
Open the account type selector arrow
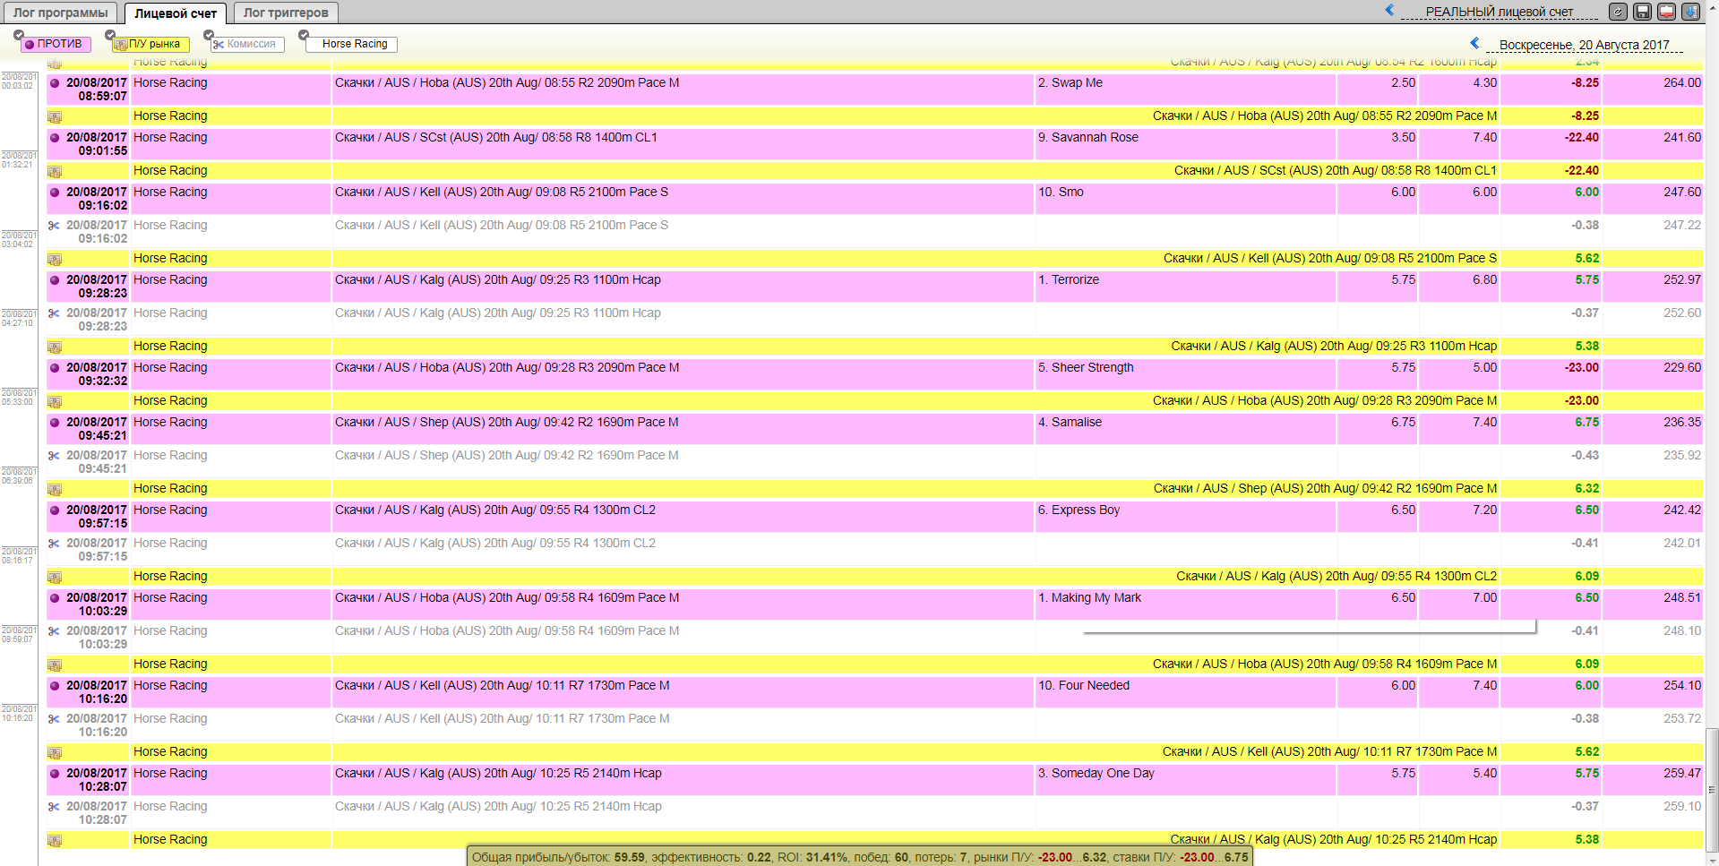1389,10
